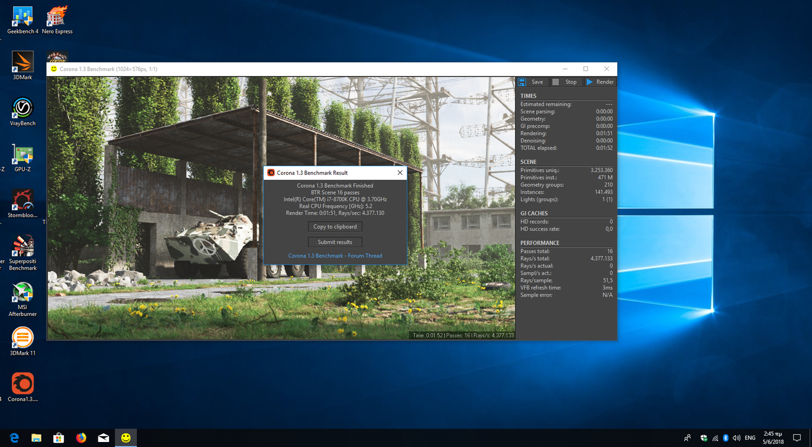Click Copy to clipboard button
Image resolution: width=812 pixels, height=447 pixels.
[335, 227]
